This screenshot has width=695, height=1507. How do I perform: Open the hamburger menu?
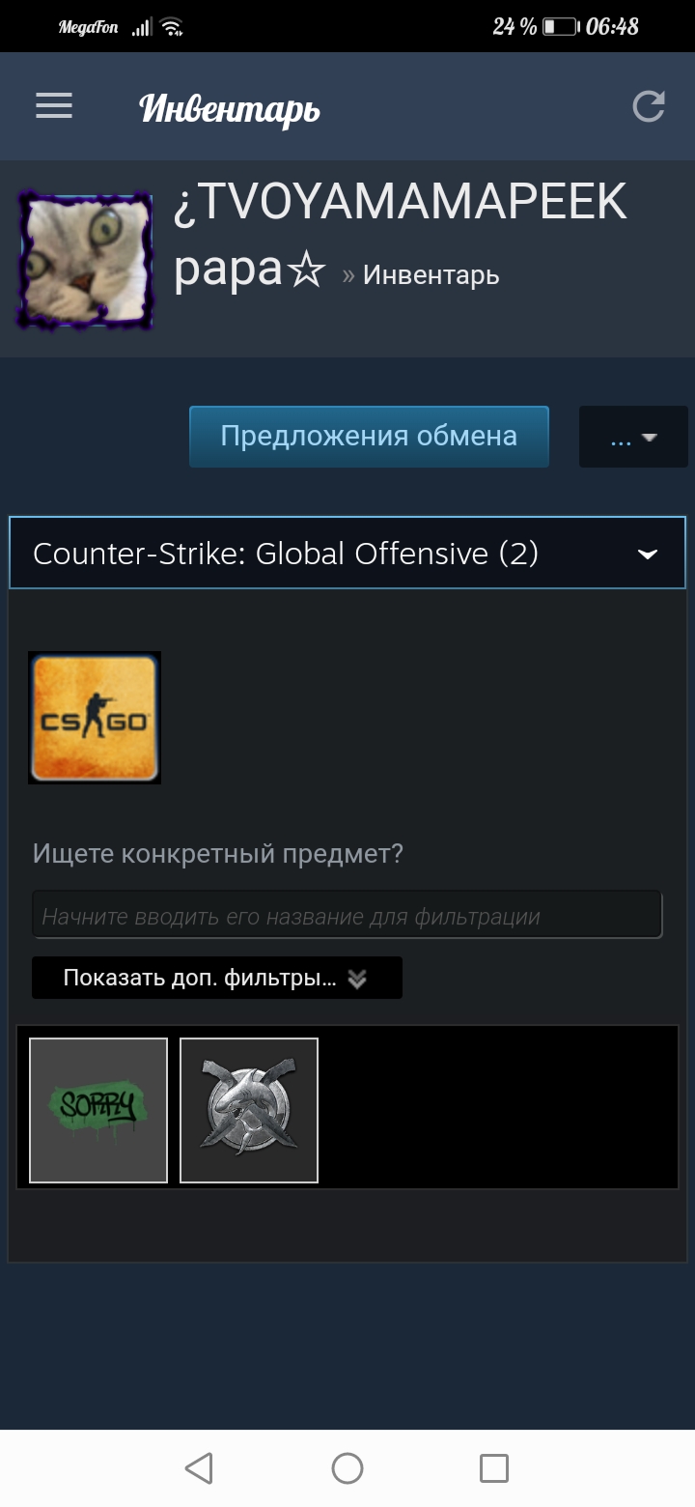(x=54, y=106)
